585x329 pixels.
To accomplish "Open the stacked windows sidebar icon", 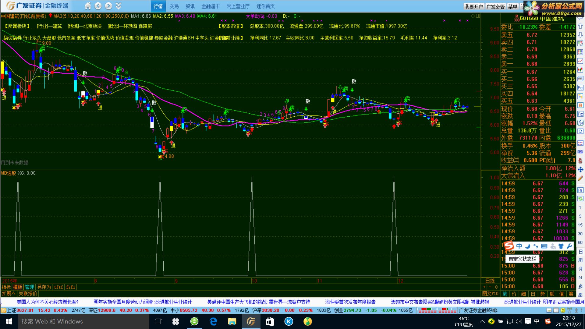I will 580,79.
